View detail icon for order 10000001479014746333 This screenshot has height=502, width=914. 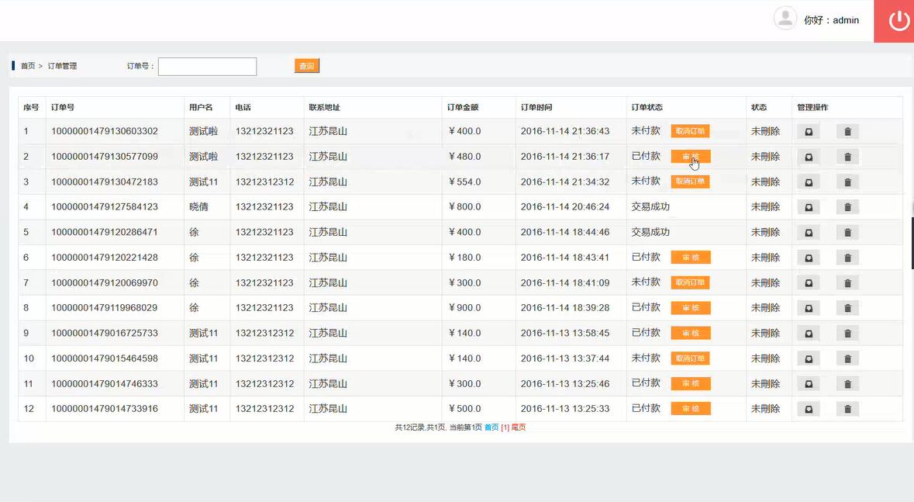(809, 383)
